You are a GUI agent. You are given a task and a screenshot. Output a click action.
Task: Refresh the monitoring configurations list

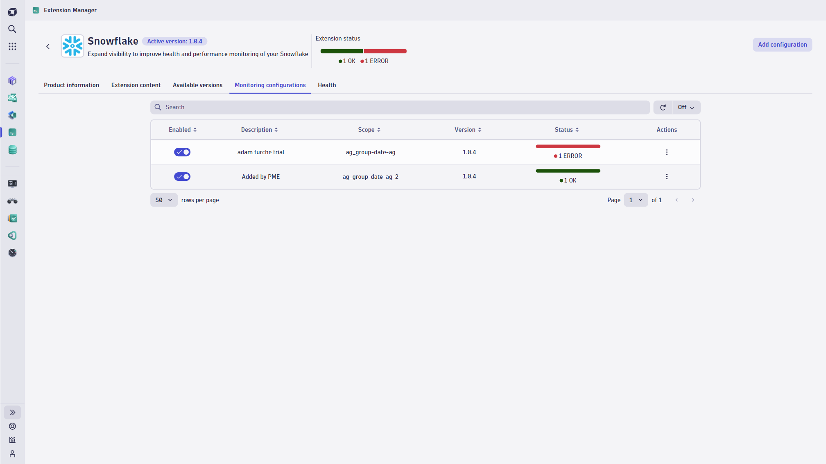click(x=662, y=107)
